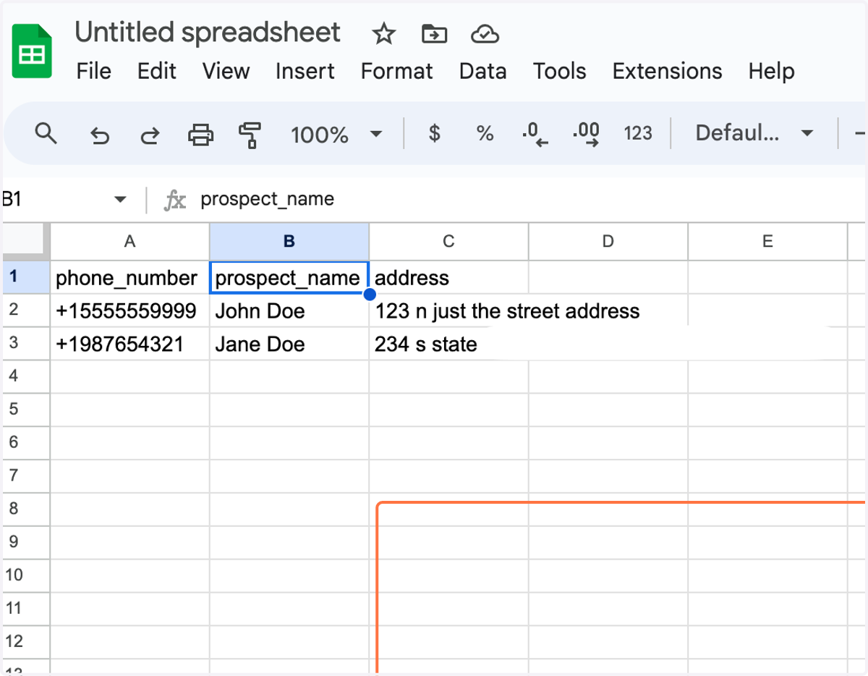Expand the name box dropdown arrow
Viewport: 868px width, 676px height.
click(x=120, y=200)
